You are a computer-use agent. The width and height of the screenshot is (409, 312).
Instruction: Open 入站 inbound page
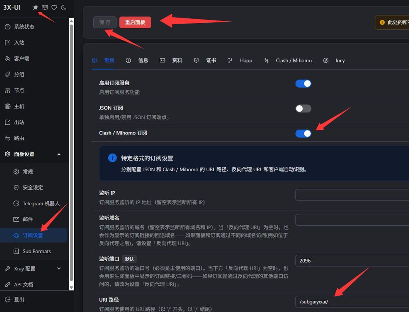point(34,42)
